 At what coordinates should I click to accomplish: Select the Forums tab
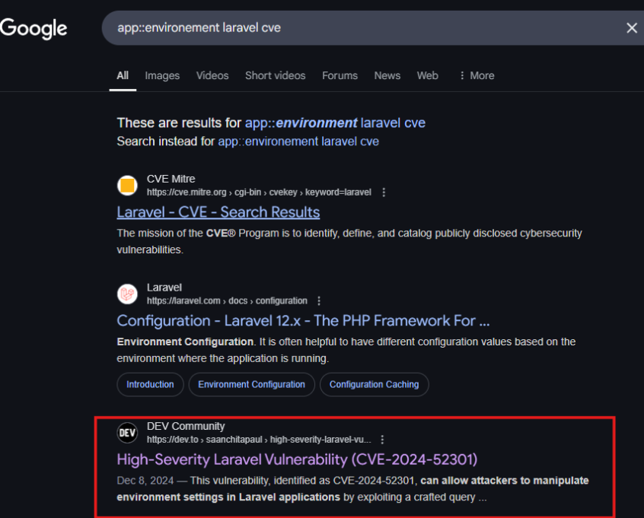click(x=340, y=75)
